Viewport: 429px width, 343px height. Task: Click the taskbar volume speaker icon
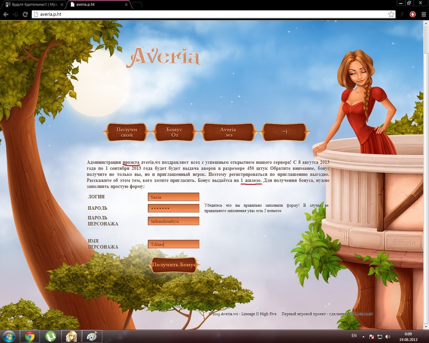tap(387, 337)
